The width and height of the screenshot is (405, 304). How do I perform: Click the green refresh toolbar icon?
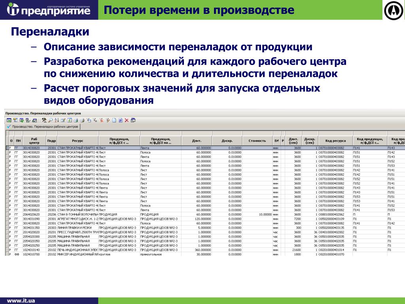click(x=69, y=120)
